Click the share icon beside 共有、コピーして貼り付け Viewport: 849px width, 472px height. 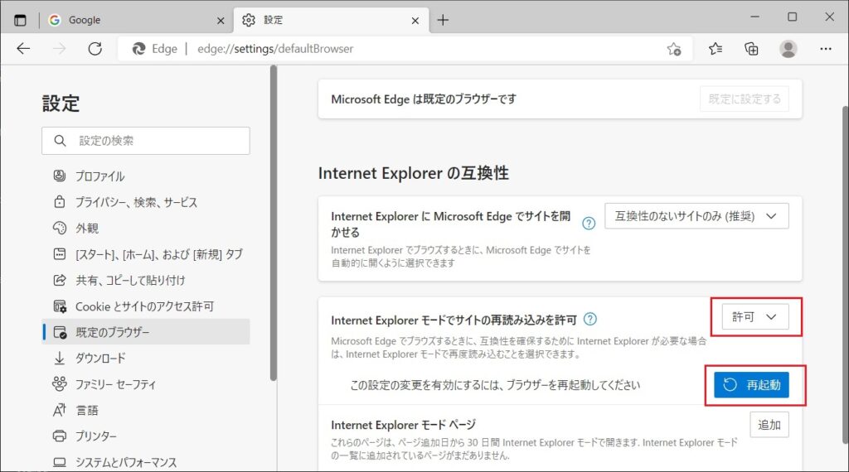click(x=60, y=280)
